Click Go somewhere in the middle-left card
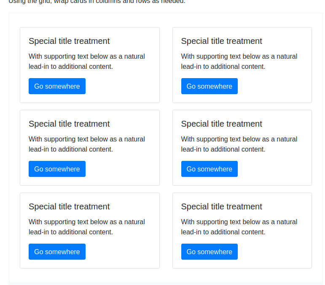The image size is (325, 285). (x=57, y=169)
